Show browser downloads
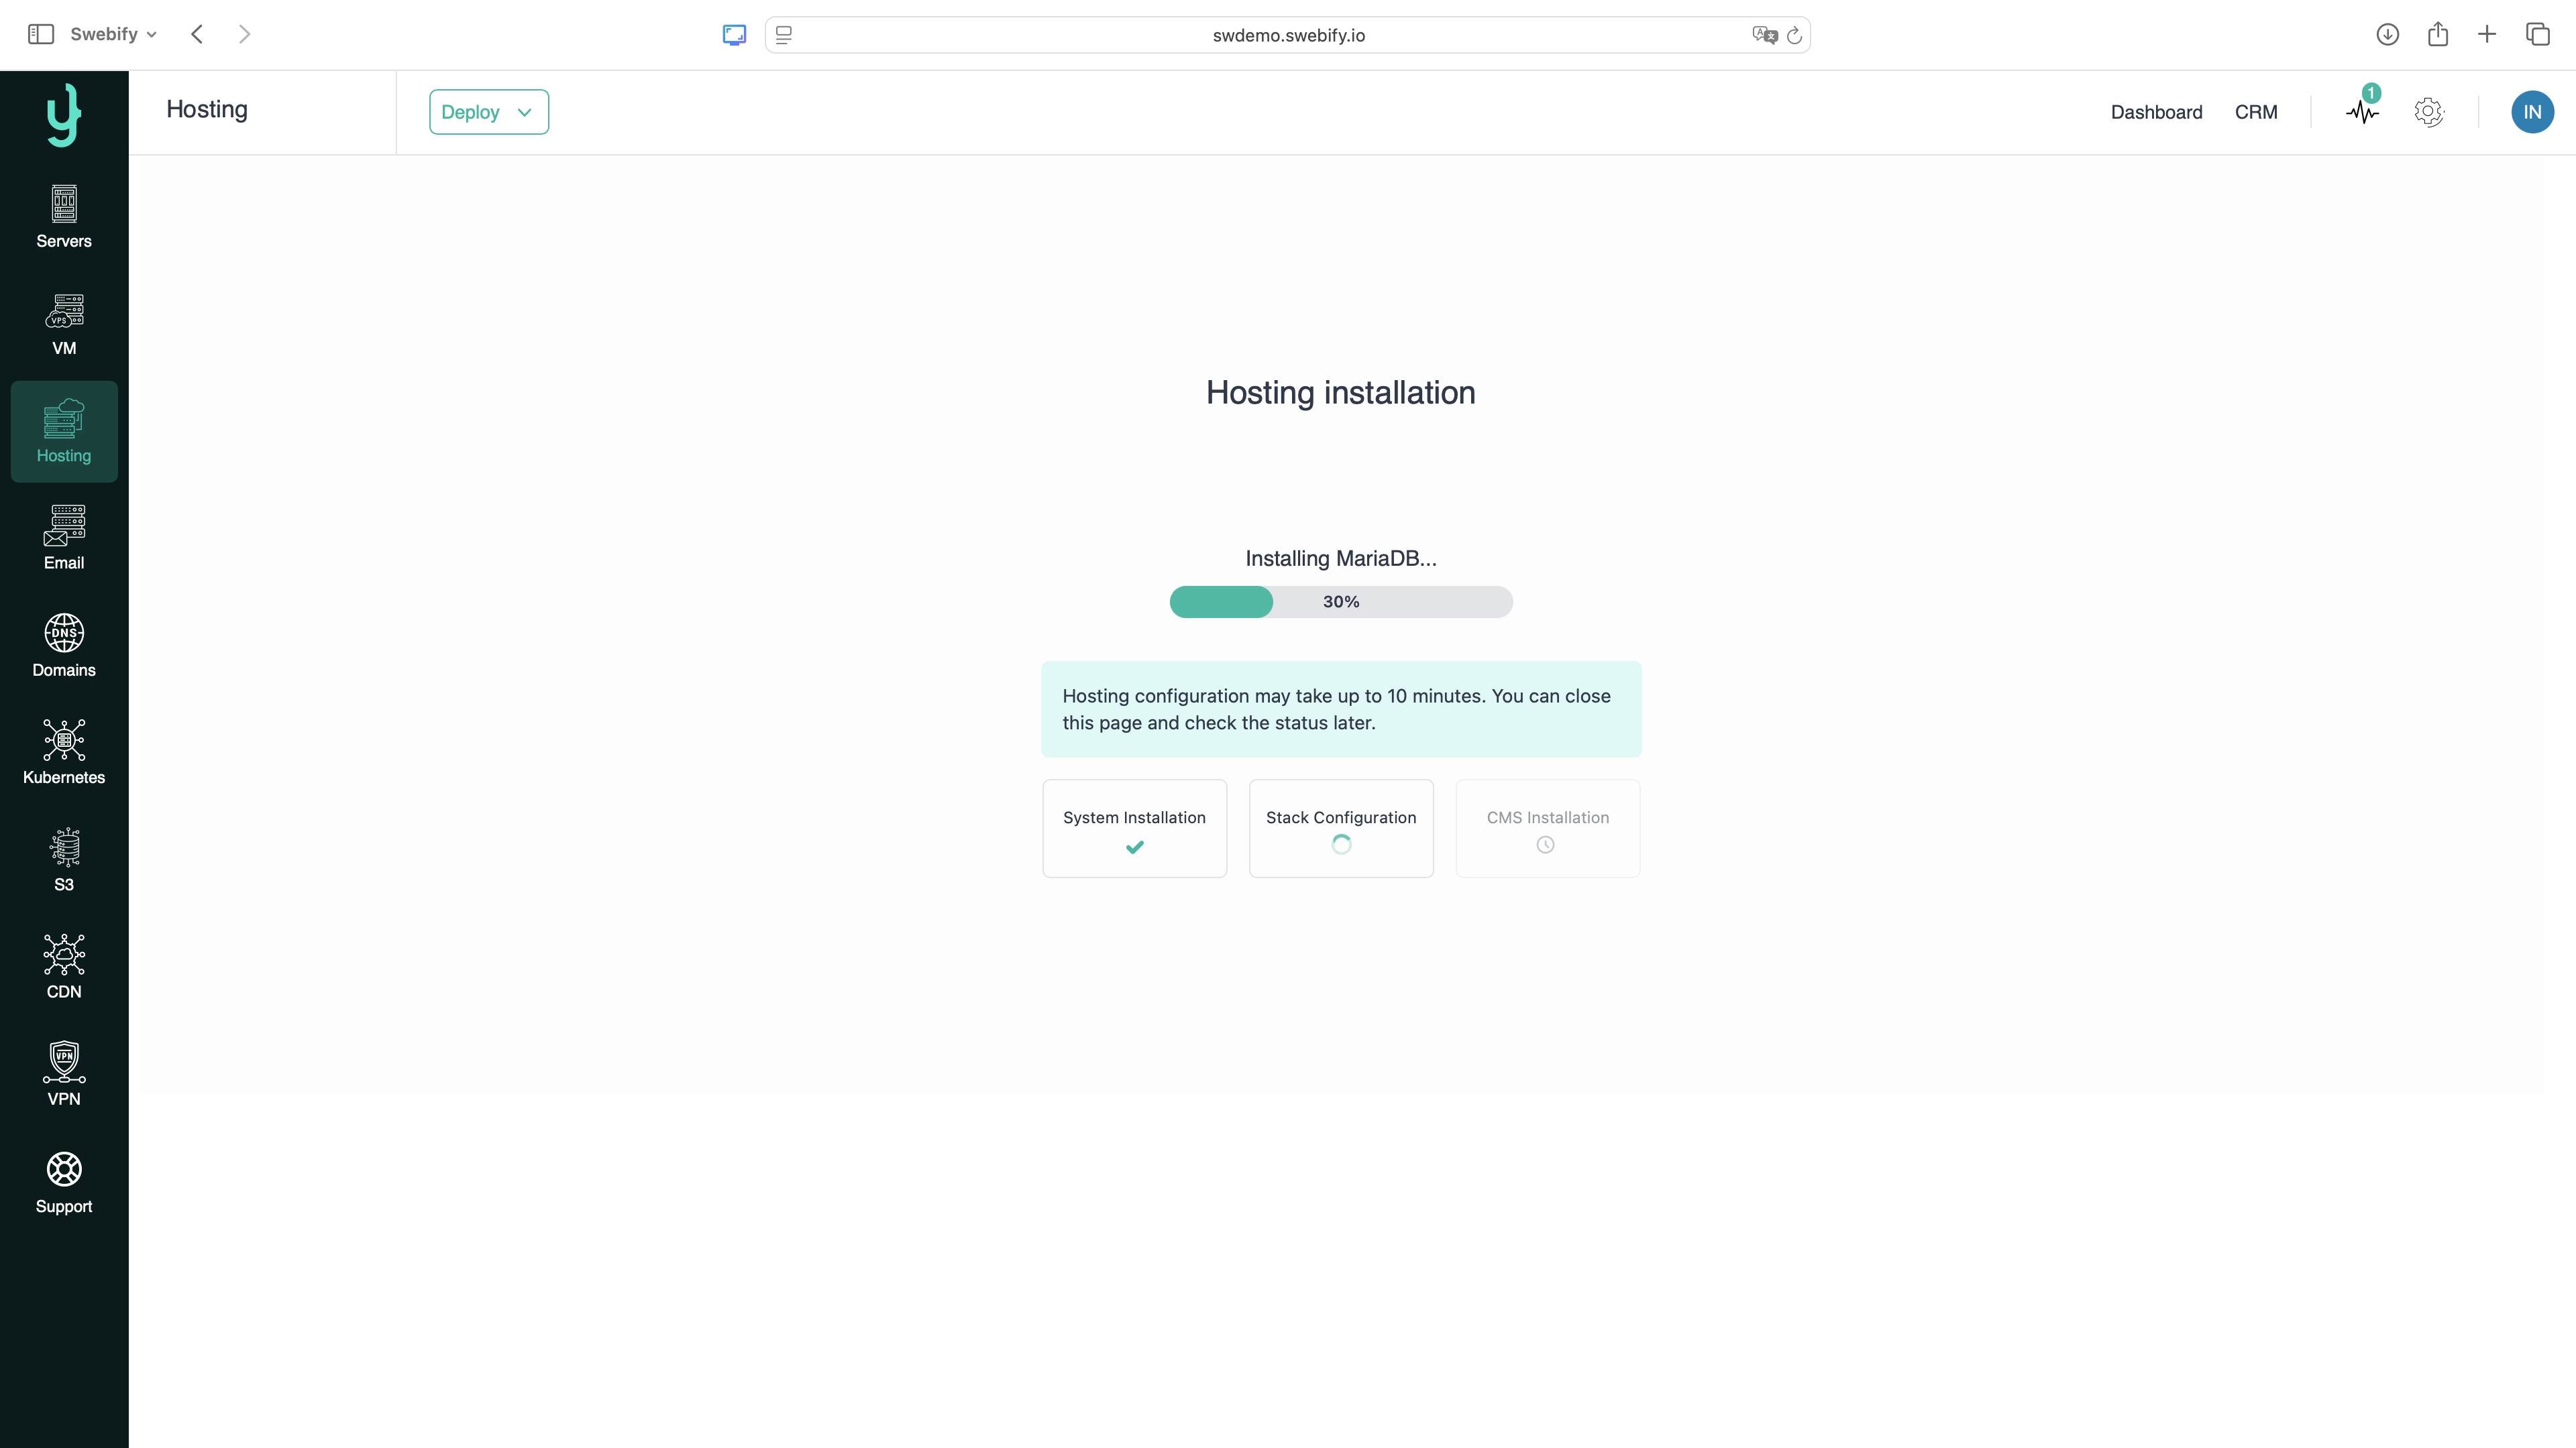This screenshot has height=1448, width=2576. 2387,34
